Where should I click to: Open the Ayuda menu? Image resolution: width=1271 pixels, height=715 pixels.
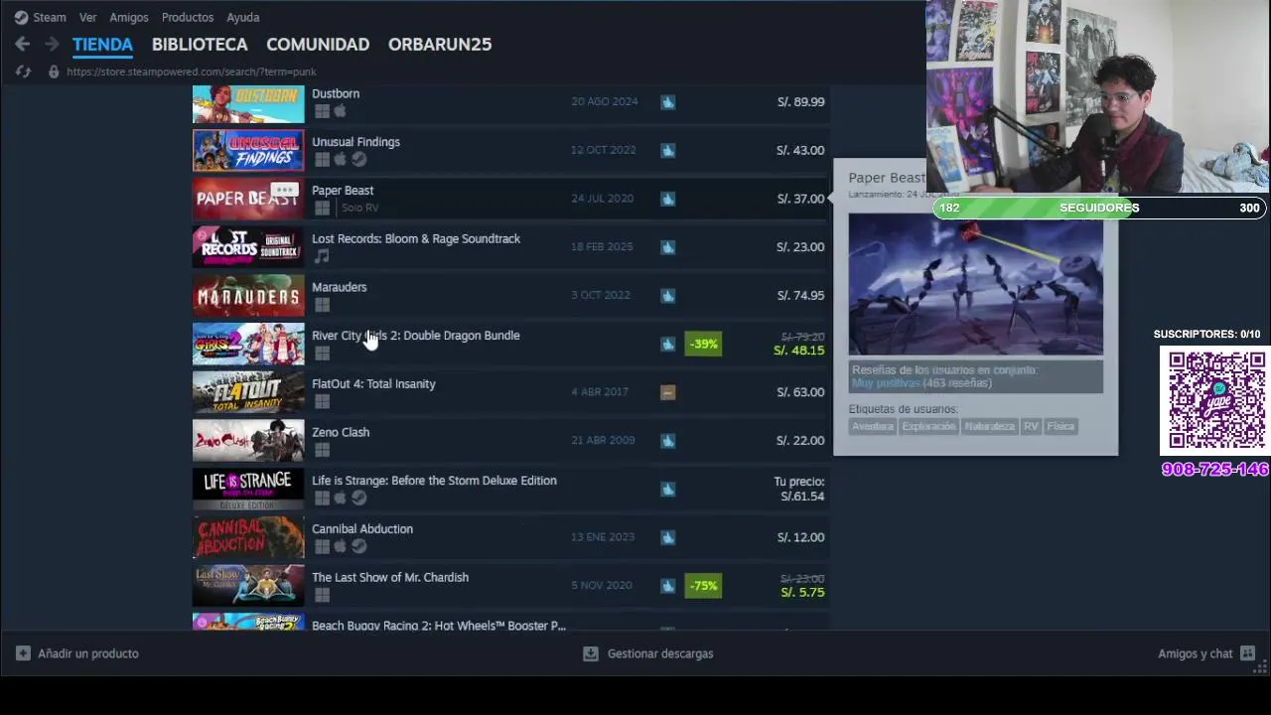(x=243, y=17)
